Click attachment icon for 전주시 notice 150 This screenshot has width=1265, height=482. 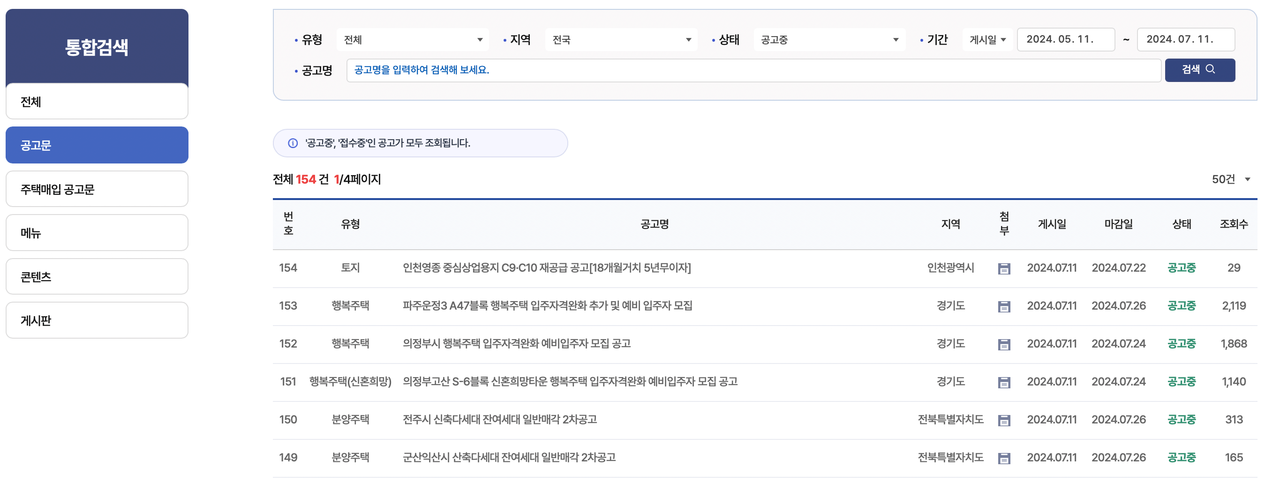[x=1005, y=419]
